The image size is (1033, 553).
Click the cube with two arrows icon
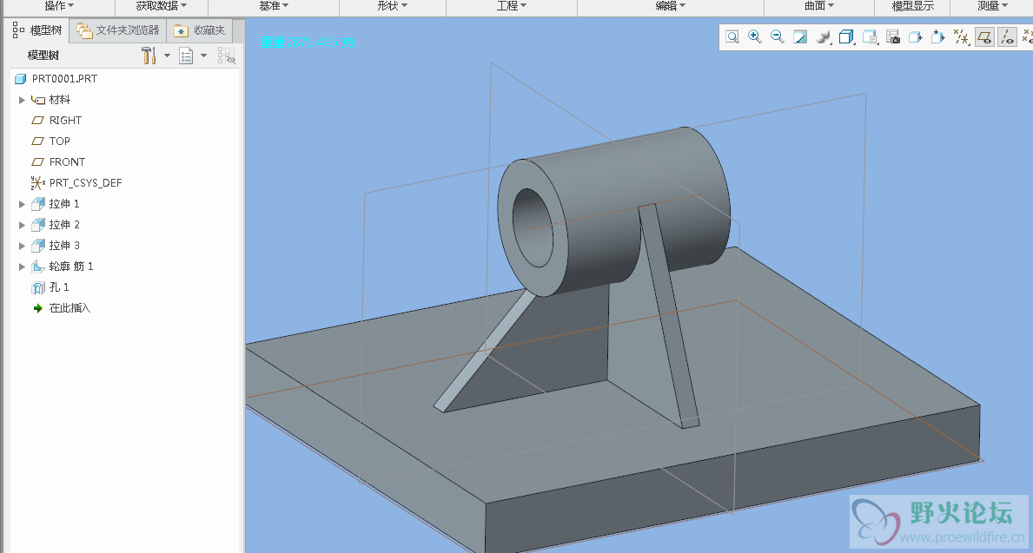coord(938,36)
